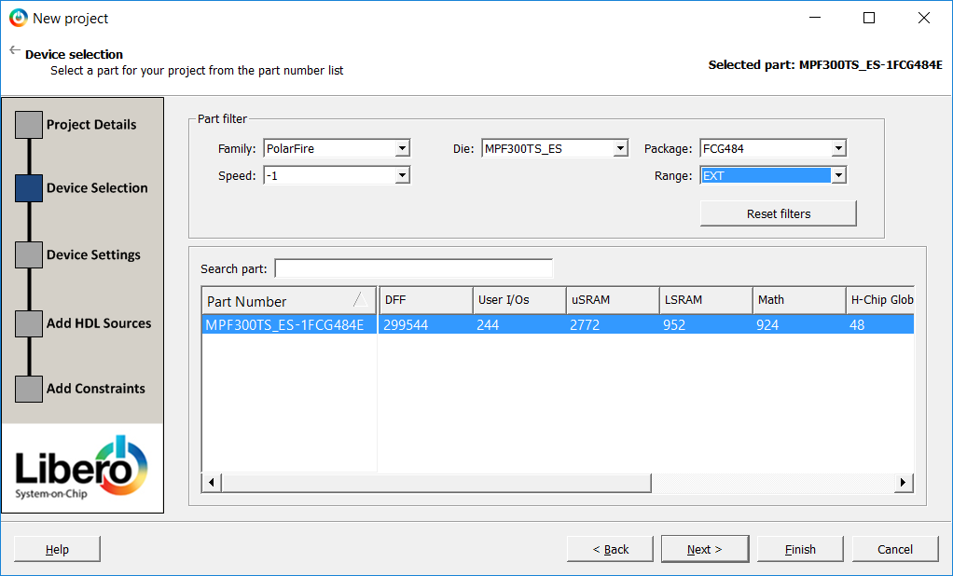The image size is (953, 576).
Task: Click the Cancel button
Action: (895, 549)
